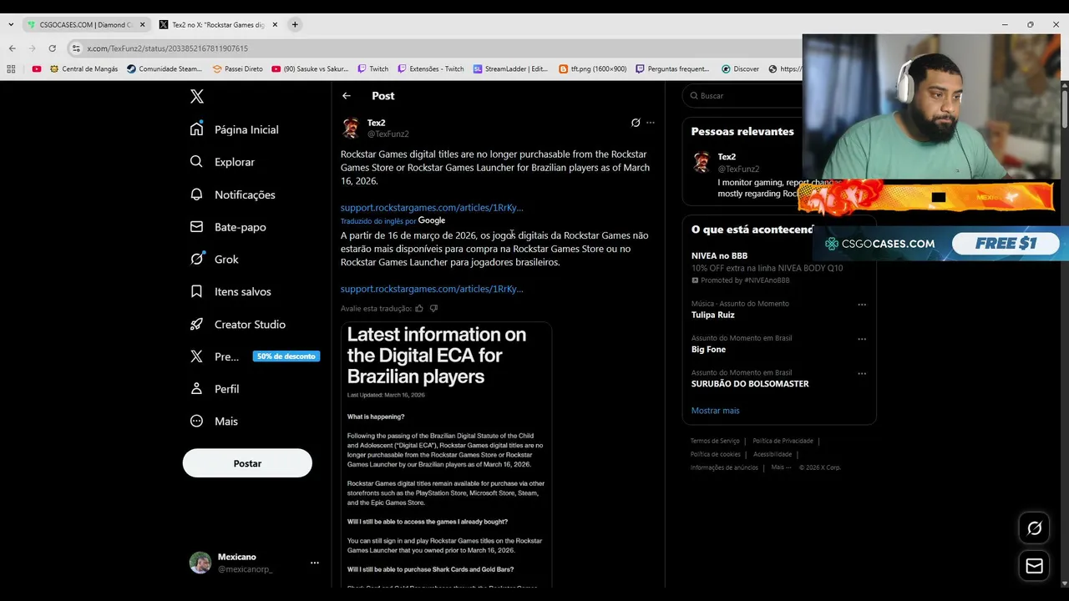Open options for Tulipa Ruiz trend
This screenshot has height=601, width=1069.
[862, 305]
